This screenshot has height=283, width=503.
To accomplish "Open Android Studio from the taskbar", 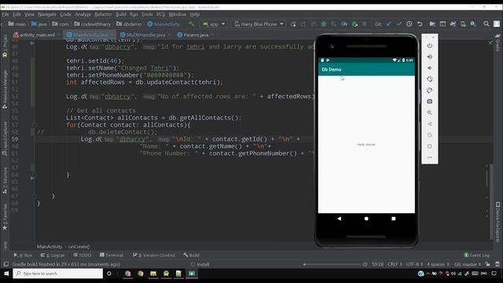I will point(166,274).
